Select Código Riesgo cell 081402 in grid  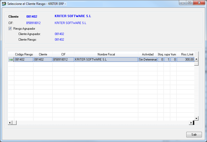24,60
